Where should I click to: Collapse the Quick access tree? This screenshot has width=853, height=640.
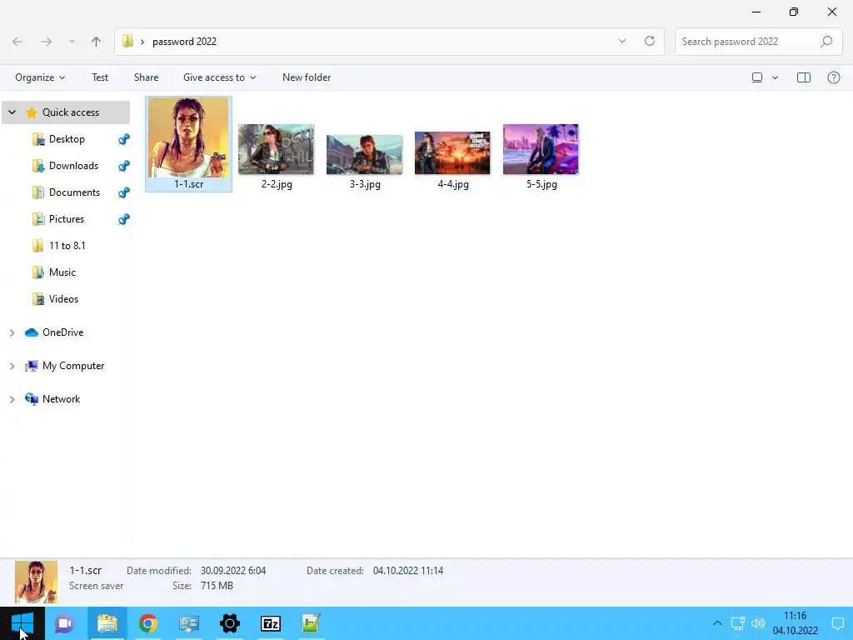pos(12,112)
